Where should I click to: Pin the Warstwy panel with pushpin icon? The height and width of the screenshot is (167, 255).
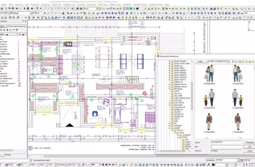click(23, 21)
